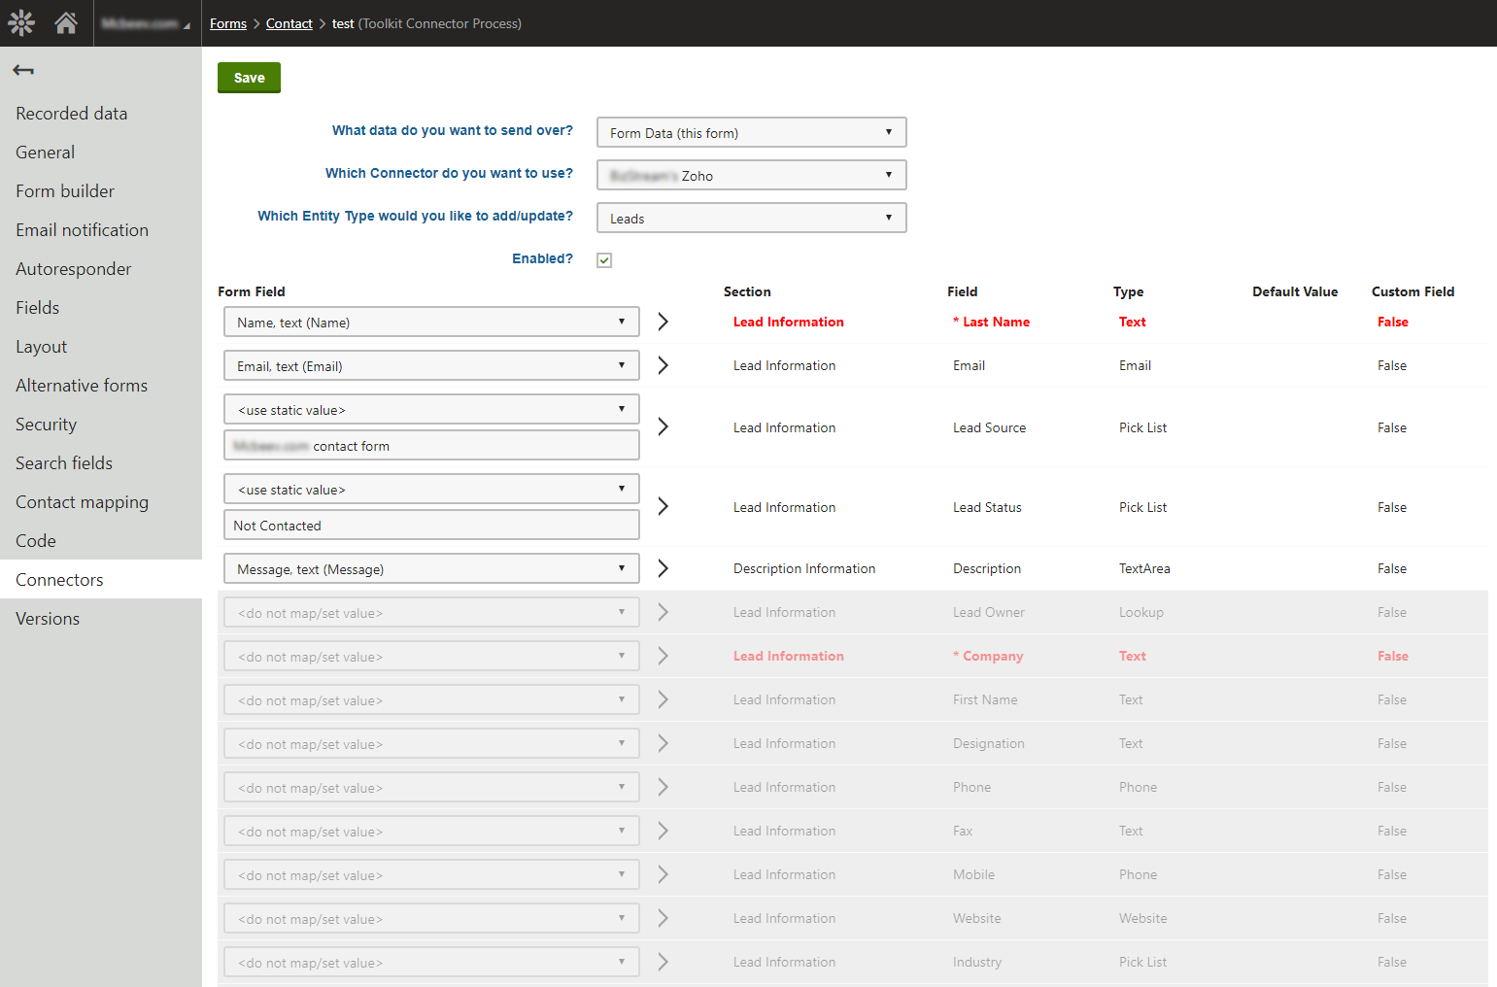Click the Not Contacted static value field
Screen dimensions: 1497x987
pos(430,526)
